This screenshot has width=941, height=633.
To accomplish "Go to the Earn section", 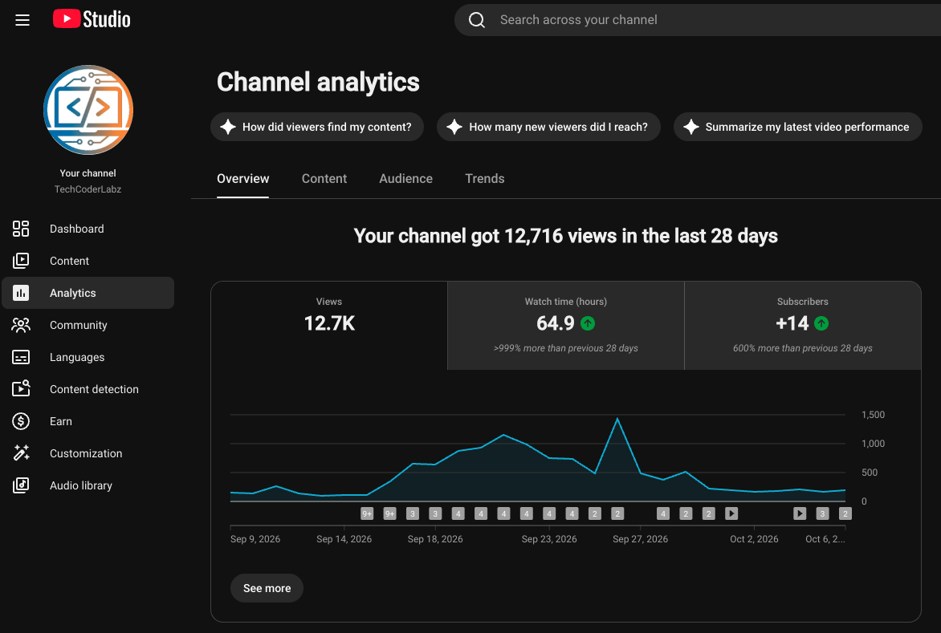I will coord(88,421).
